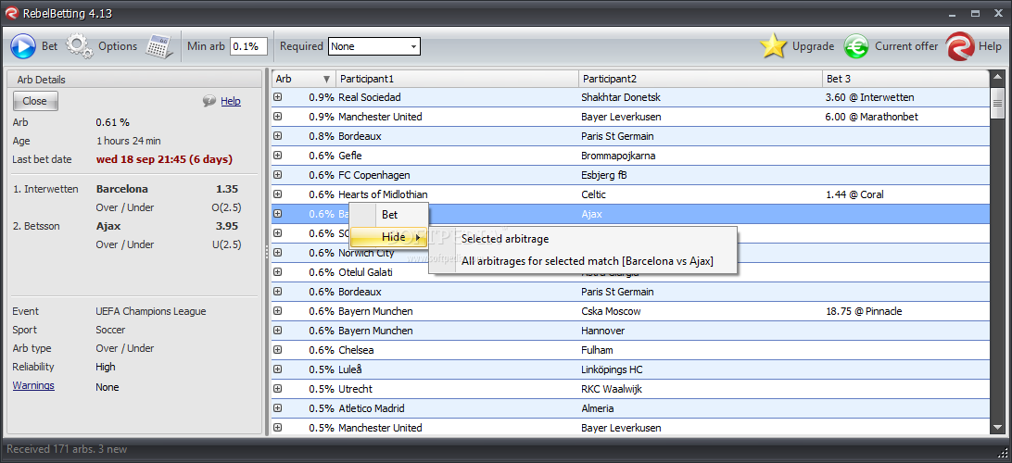Click RebelBetting logo in title bar
The height and width of the screenshot is (463, 1012).
11,13
